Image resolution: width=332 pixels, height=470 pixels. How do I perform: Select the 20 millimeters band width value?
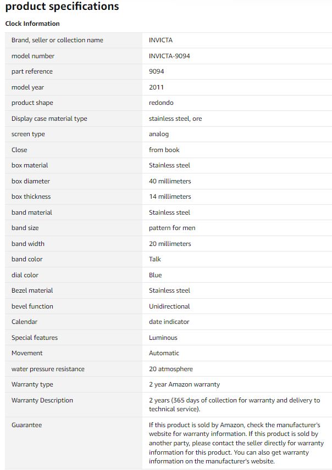(x=170, y=244)
